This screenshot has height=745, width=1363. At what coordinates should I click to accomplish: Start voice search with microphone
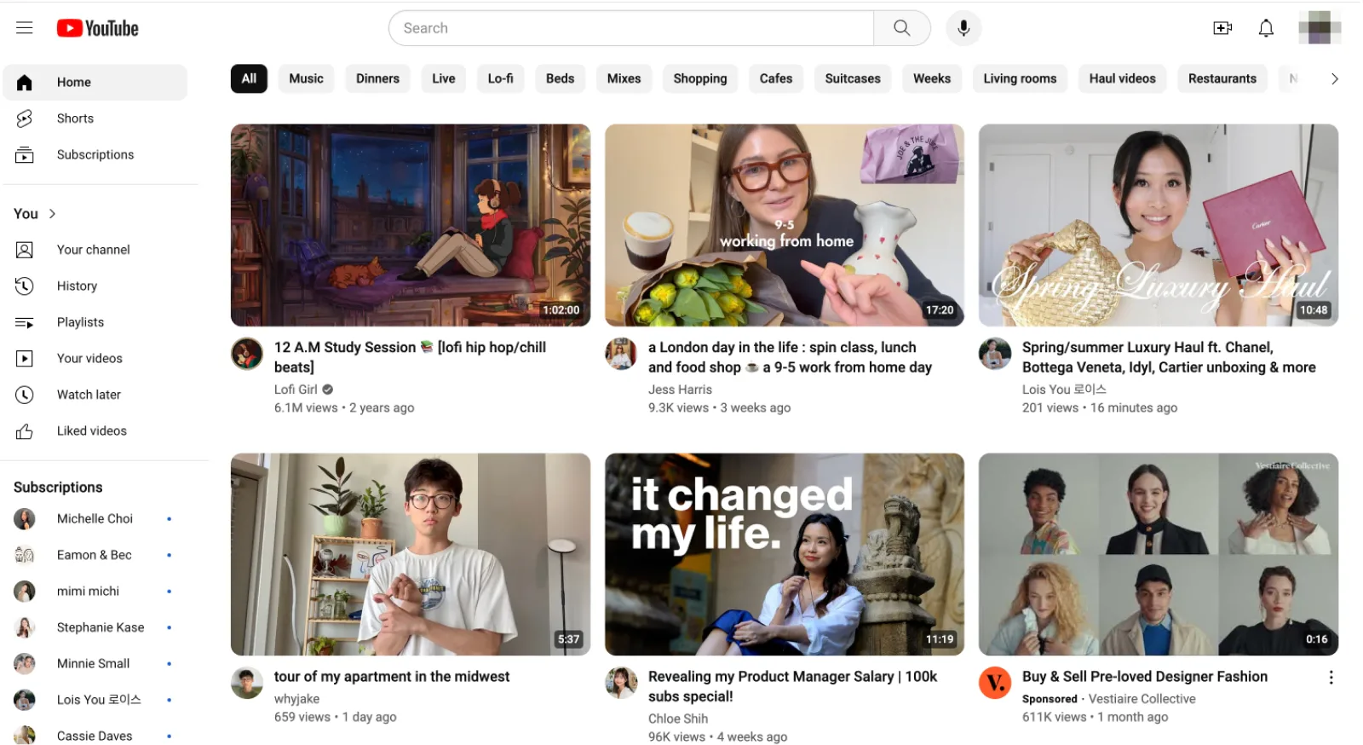tap(963, 28)
